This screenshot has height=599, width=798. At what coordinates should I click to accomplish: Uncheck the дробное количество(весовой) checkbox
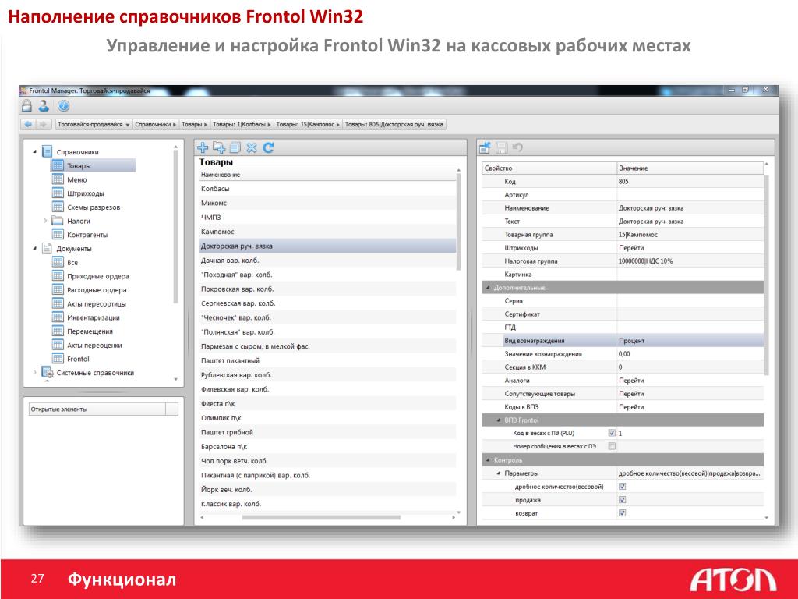[622, 487]
